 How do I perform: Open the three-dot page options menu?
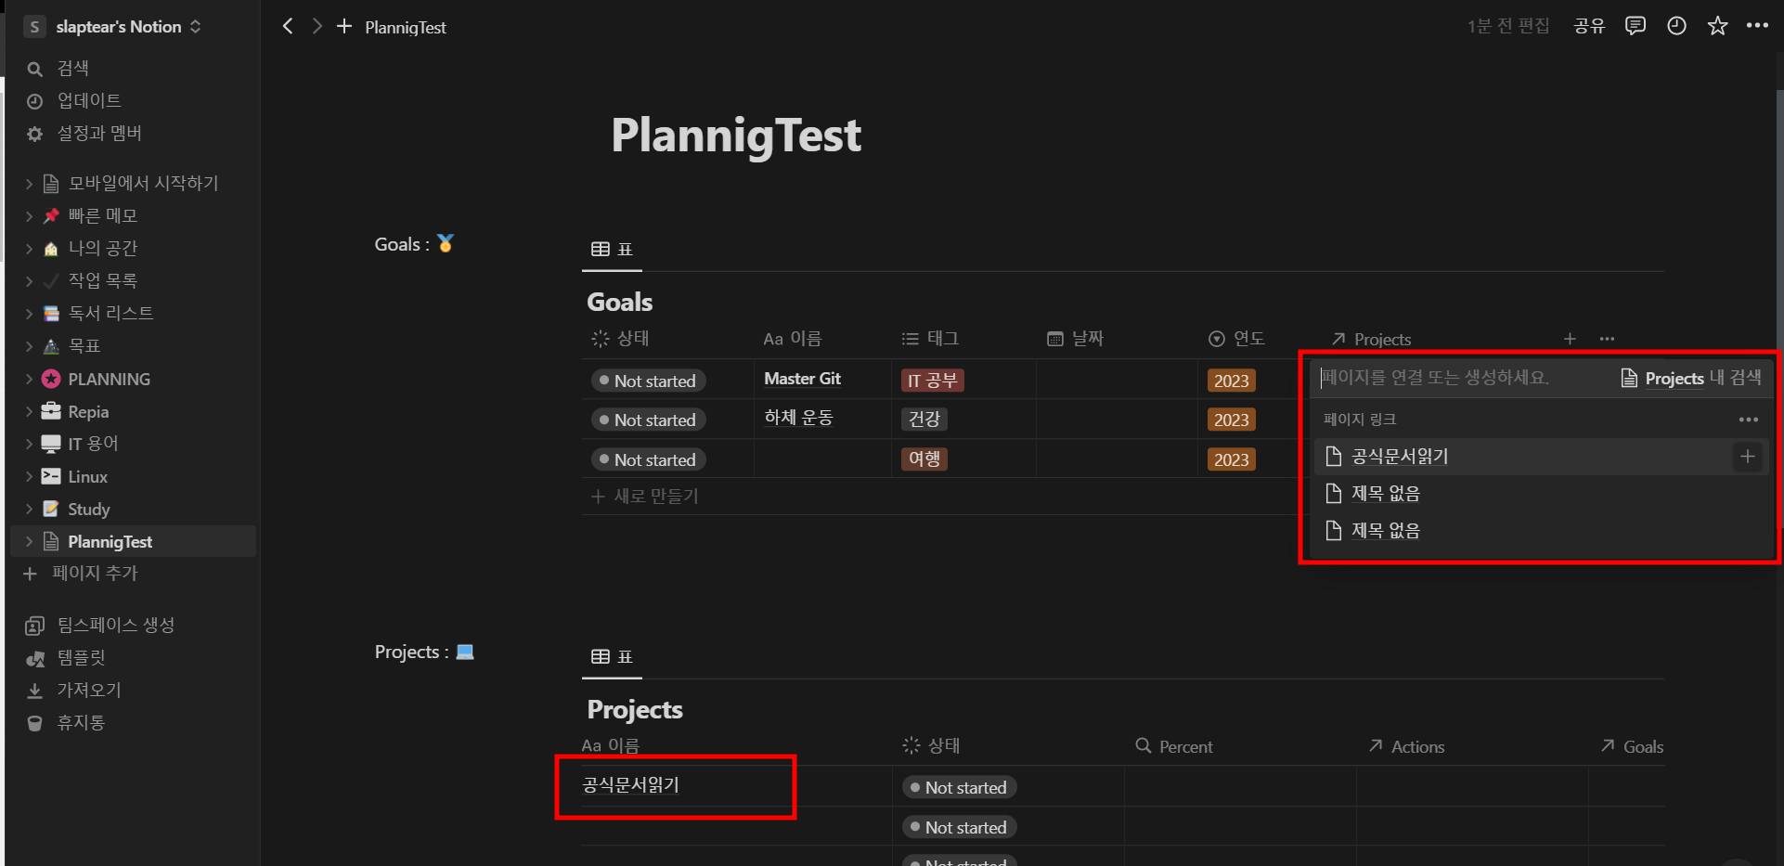click(1757, 26)
